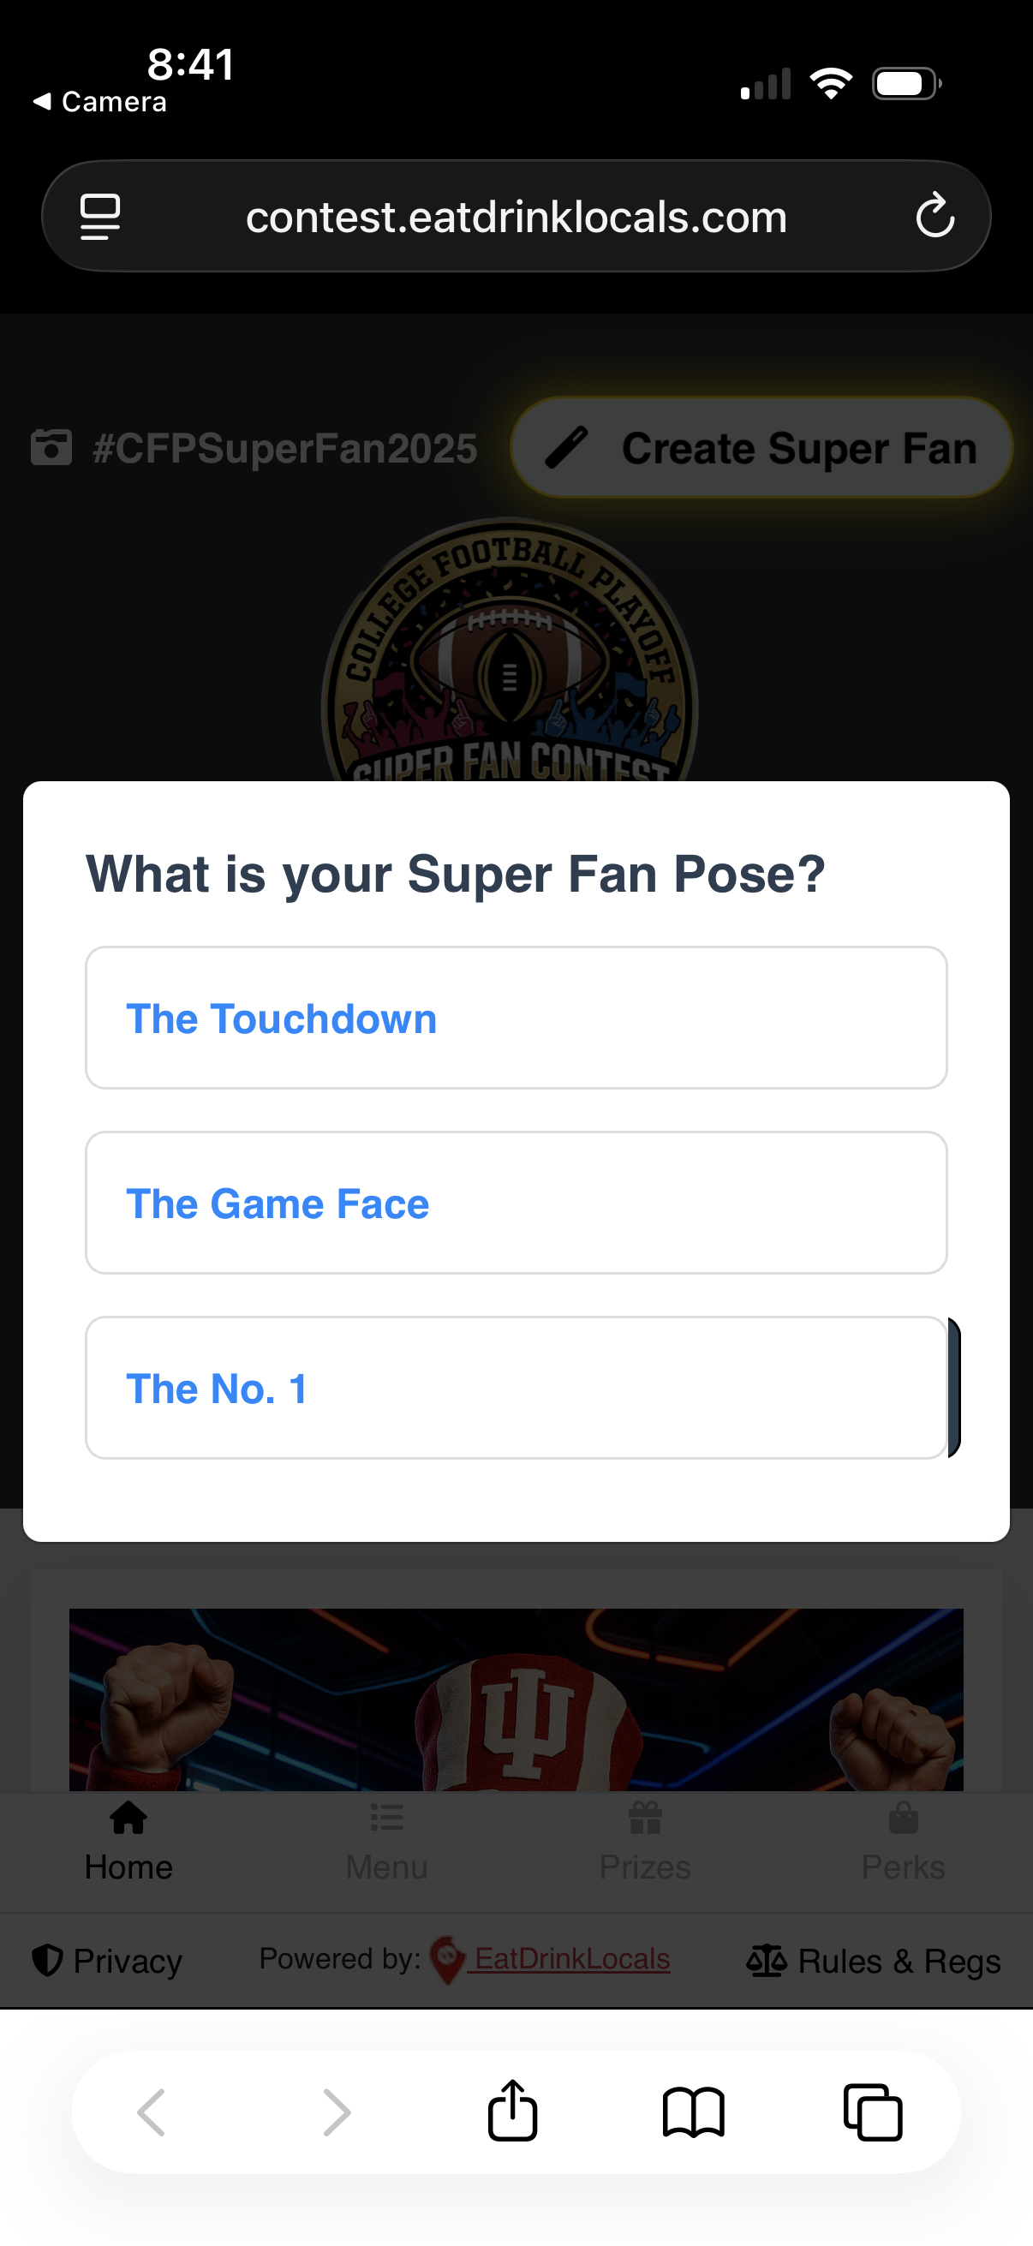This screenshot has width=1033, height=2246.
Task: Select The Touchdown pose option
Action: [x=516, y=1018]
